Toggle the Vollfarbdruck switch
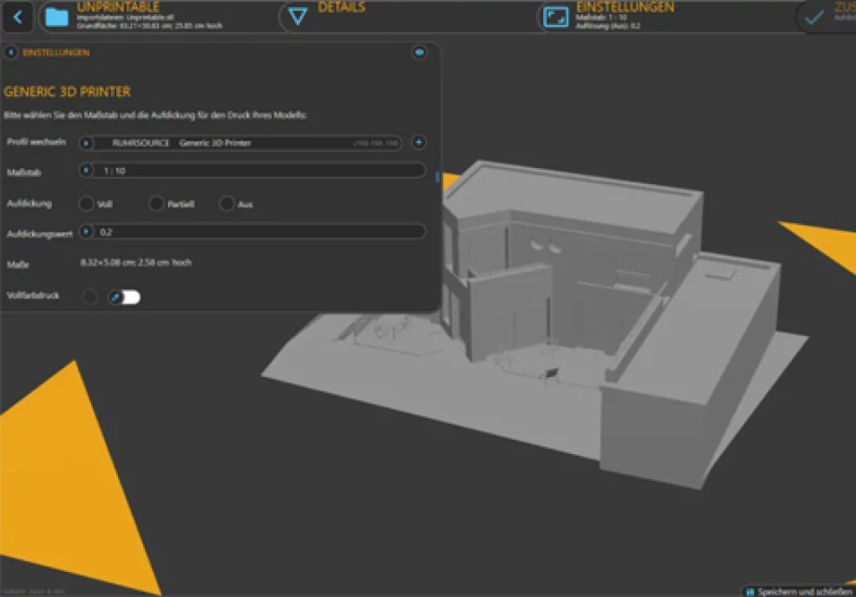Screen dimensions: 856x597 pos(125,297)
